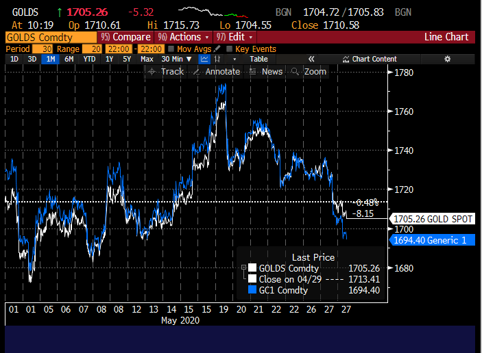
Task: Enable the Key Events checkbox
Action: click(229, 49)
